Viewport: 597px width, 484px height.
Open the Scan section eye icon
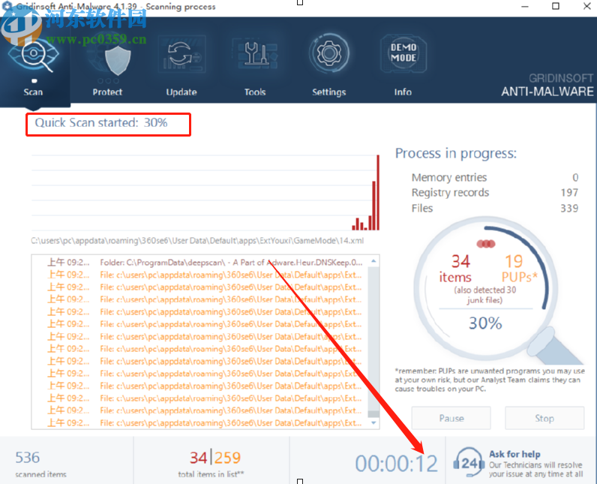[34, 56]
